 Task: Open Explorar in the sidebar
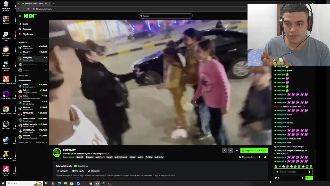point(27,29)
